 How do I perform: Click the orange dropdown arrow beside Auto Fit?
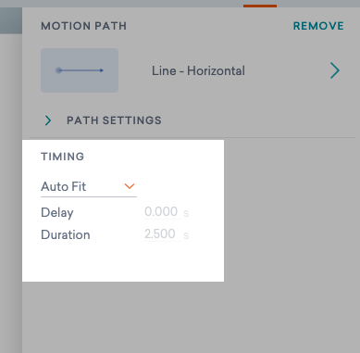point(130,186)
